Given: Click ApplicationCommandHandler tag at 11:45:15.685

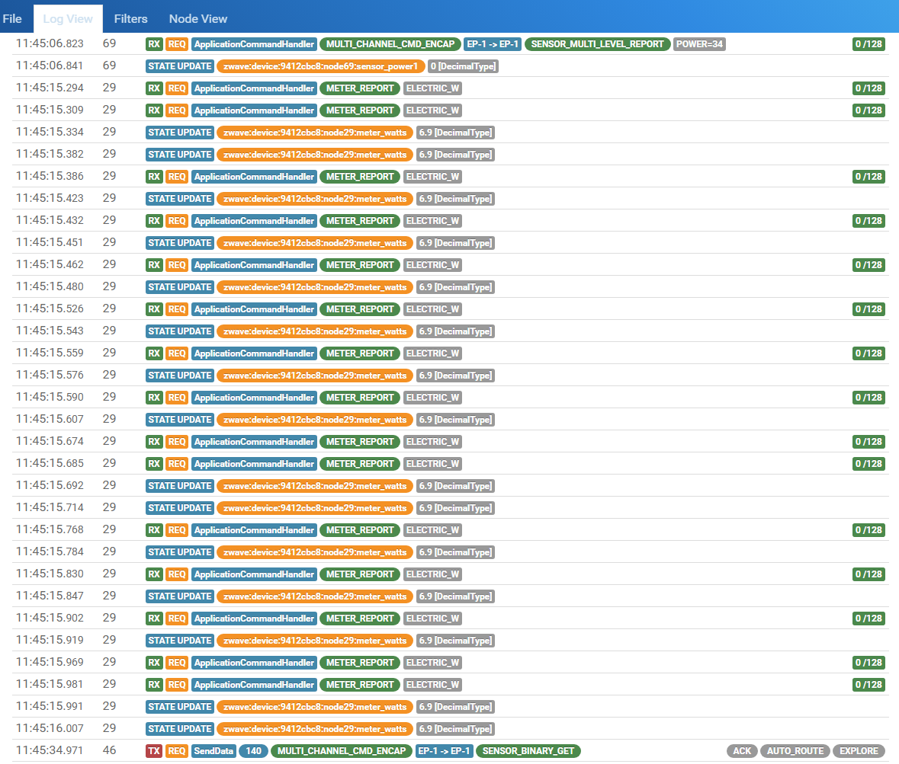Looking at the screenshot, I should point(254,464).
